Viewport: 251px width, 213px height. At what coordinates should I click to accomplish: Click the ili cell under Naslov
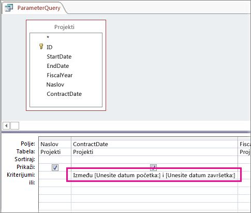[x=55, y=183]
